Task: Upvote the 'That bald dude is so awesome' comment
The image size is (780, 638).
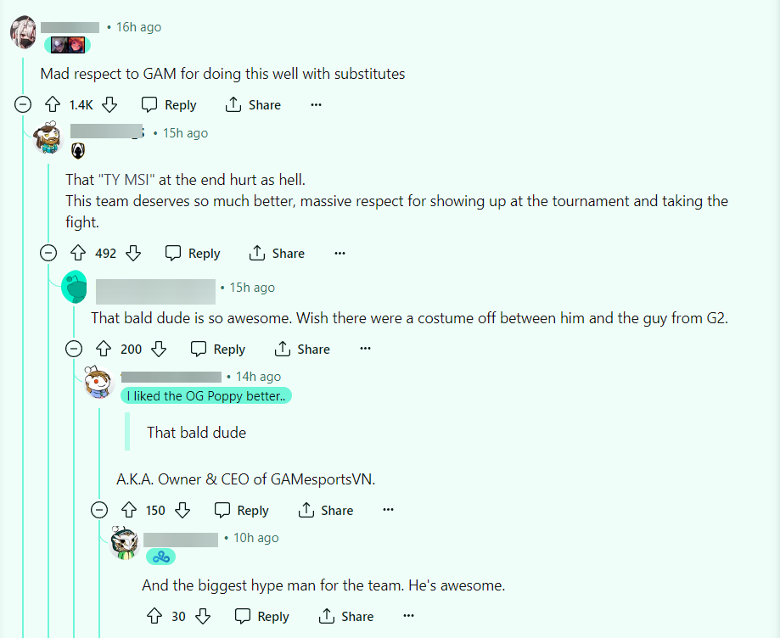Action: [104, 349]
